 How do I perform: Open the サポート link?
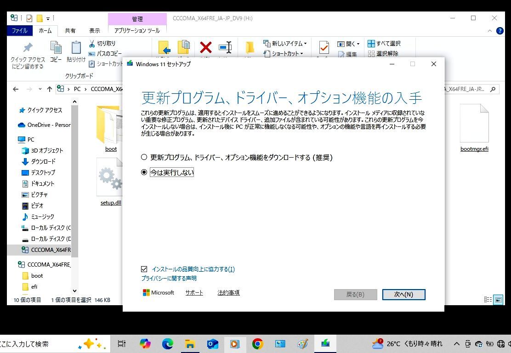click(x=194, y=293)
